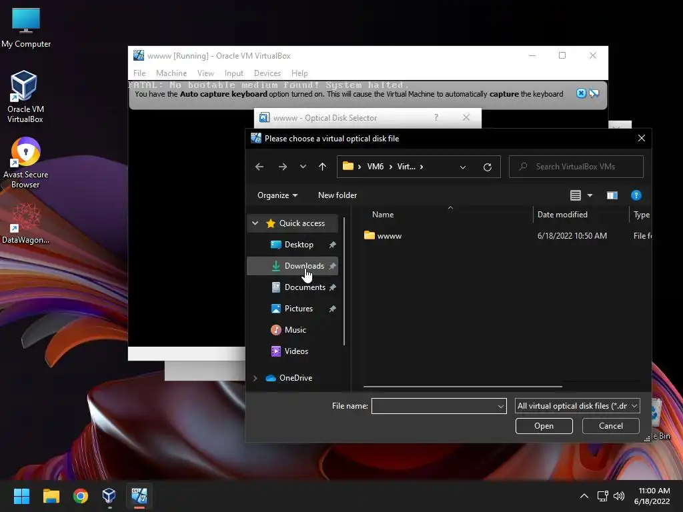Screen dimensions: 683x512
Task: Click the VM6 breadcrumb in address bar
Action: click(x=376, y=167)
